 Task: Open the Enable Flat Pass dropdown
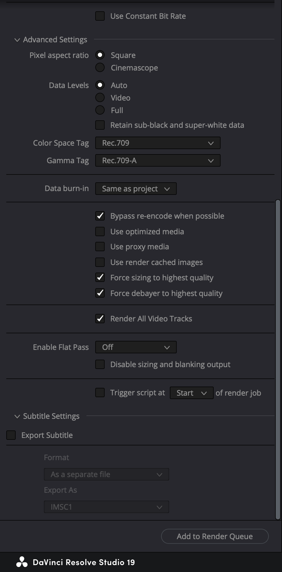pyautogui.click(x=136, y=347)
